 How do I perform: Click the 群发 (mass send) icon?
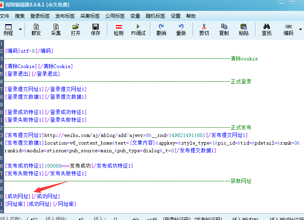tap(36, 29)
